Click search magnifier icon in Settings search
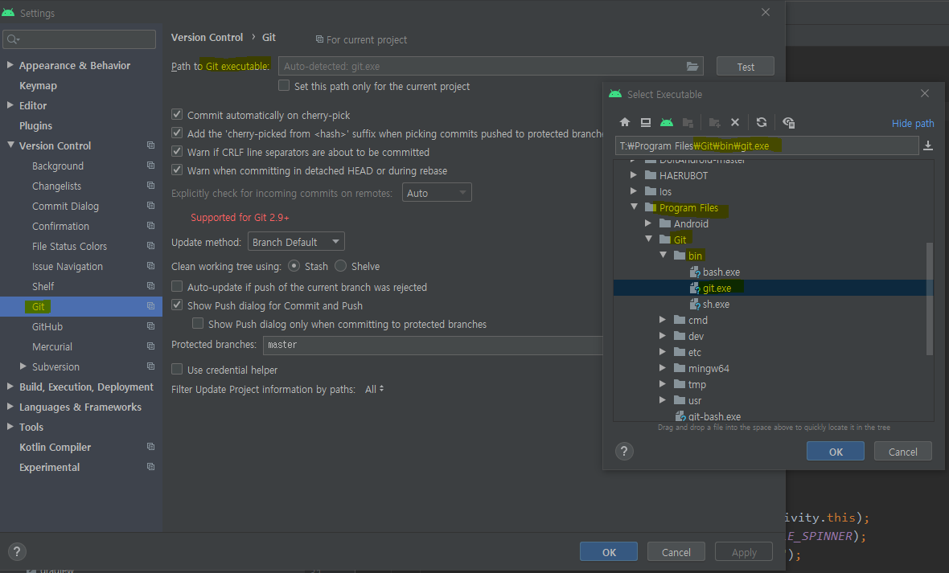Screen dimensions: 949x573 pos(13,39)
